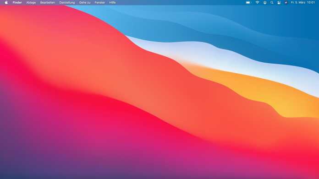Open the Bearbeiten menu
This screenshot has height=179, width=319.
pyautogui.click(x=47, y=3)
